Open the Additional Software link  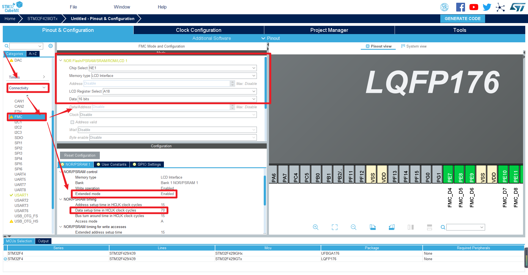[x=211, y=38]
